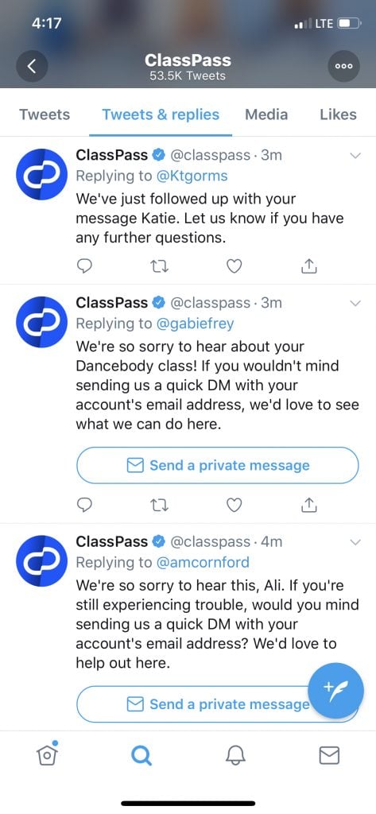The image size is (376, 814).
Task: Share the tweet replying to @Ktgorms
Action: (309, 266)
